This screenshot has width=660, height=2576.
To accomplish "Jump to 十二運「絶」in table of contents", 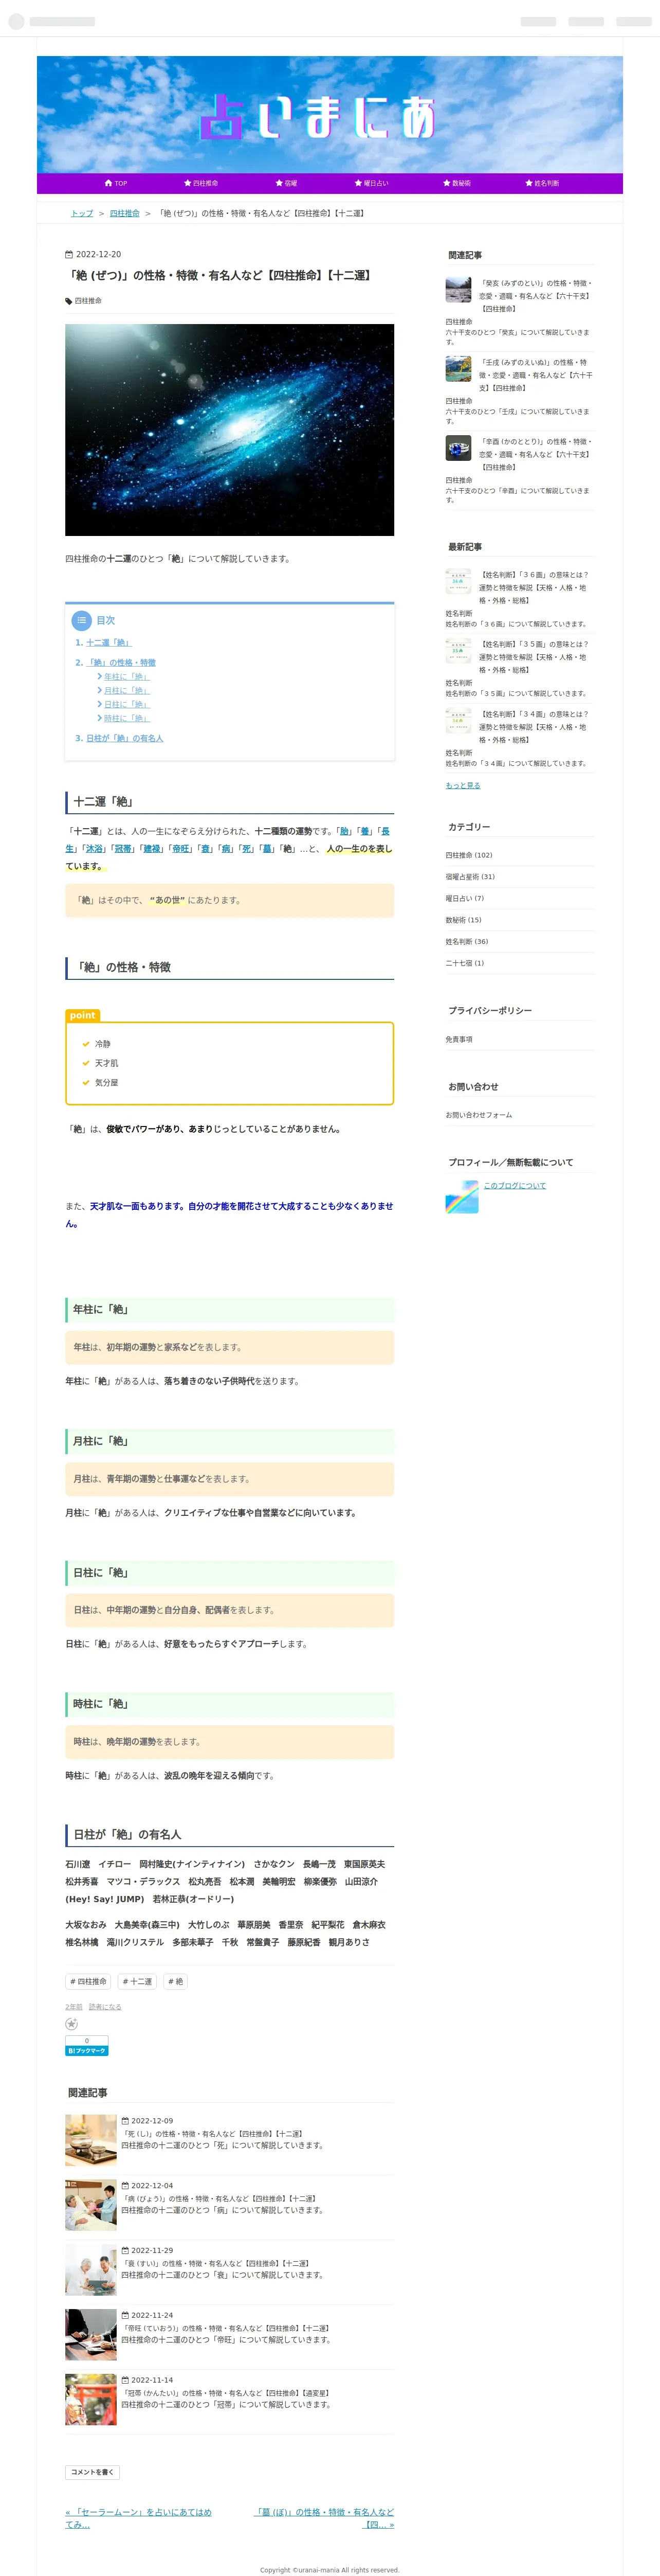I will click(x=108, y=643).
